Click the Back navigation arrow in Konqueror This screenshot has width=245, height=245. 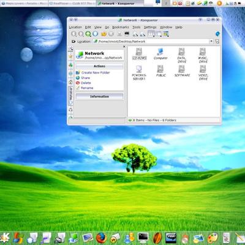pyautogui.click(x=74, y=34)
